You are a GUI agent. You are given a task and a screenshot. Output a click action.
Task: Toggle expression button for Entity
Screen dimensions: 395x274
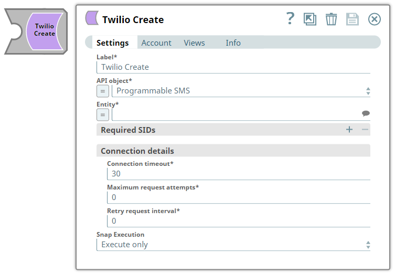point(103,115)
